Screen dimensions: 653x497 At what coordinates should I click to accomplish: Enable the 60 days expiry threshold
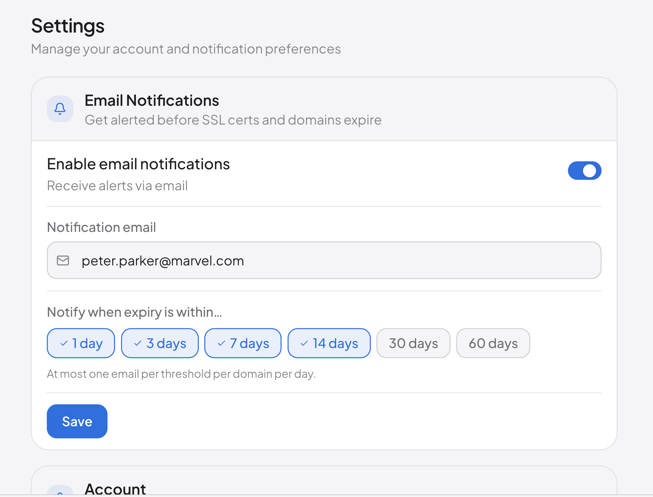[493, 343]
